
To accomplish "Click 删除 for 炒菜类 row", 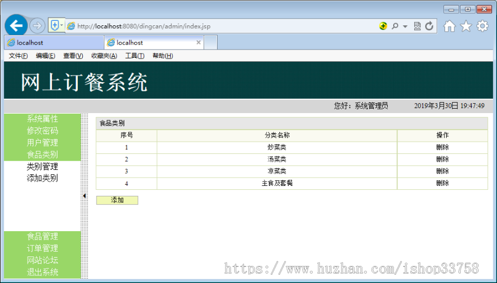I will (442, 147).
